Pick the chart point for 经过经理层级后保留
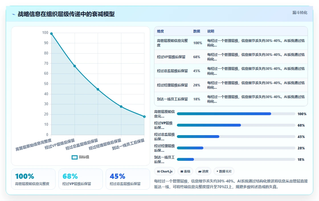This screenshot has width=319, height=201. (x=121, y=107)
